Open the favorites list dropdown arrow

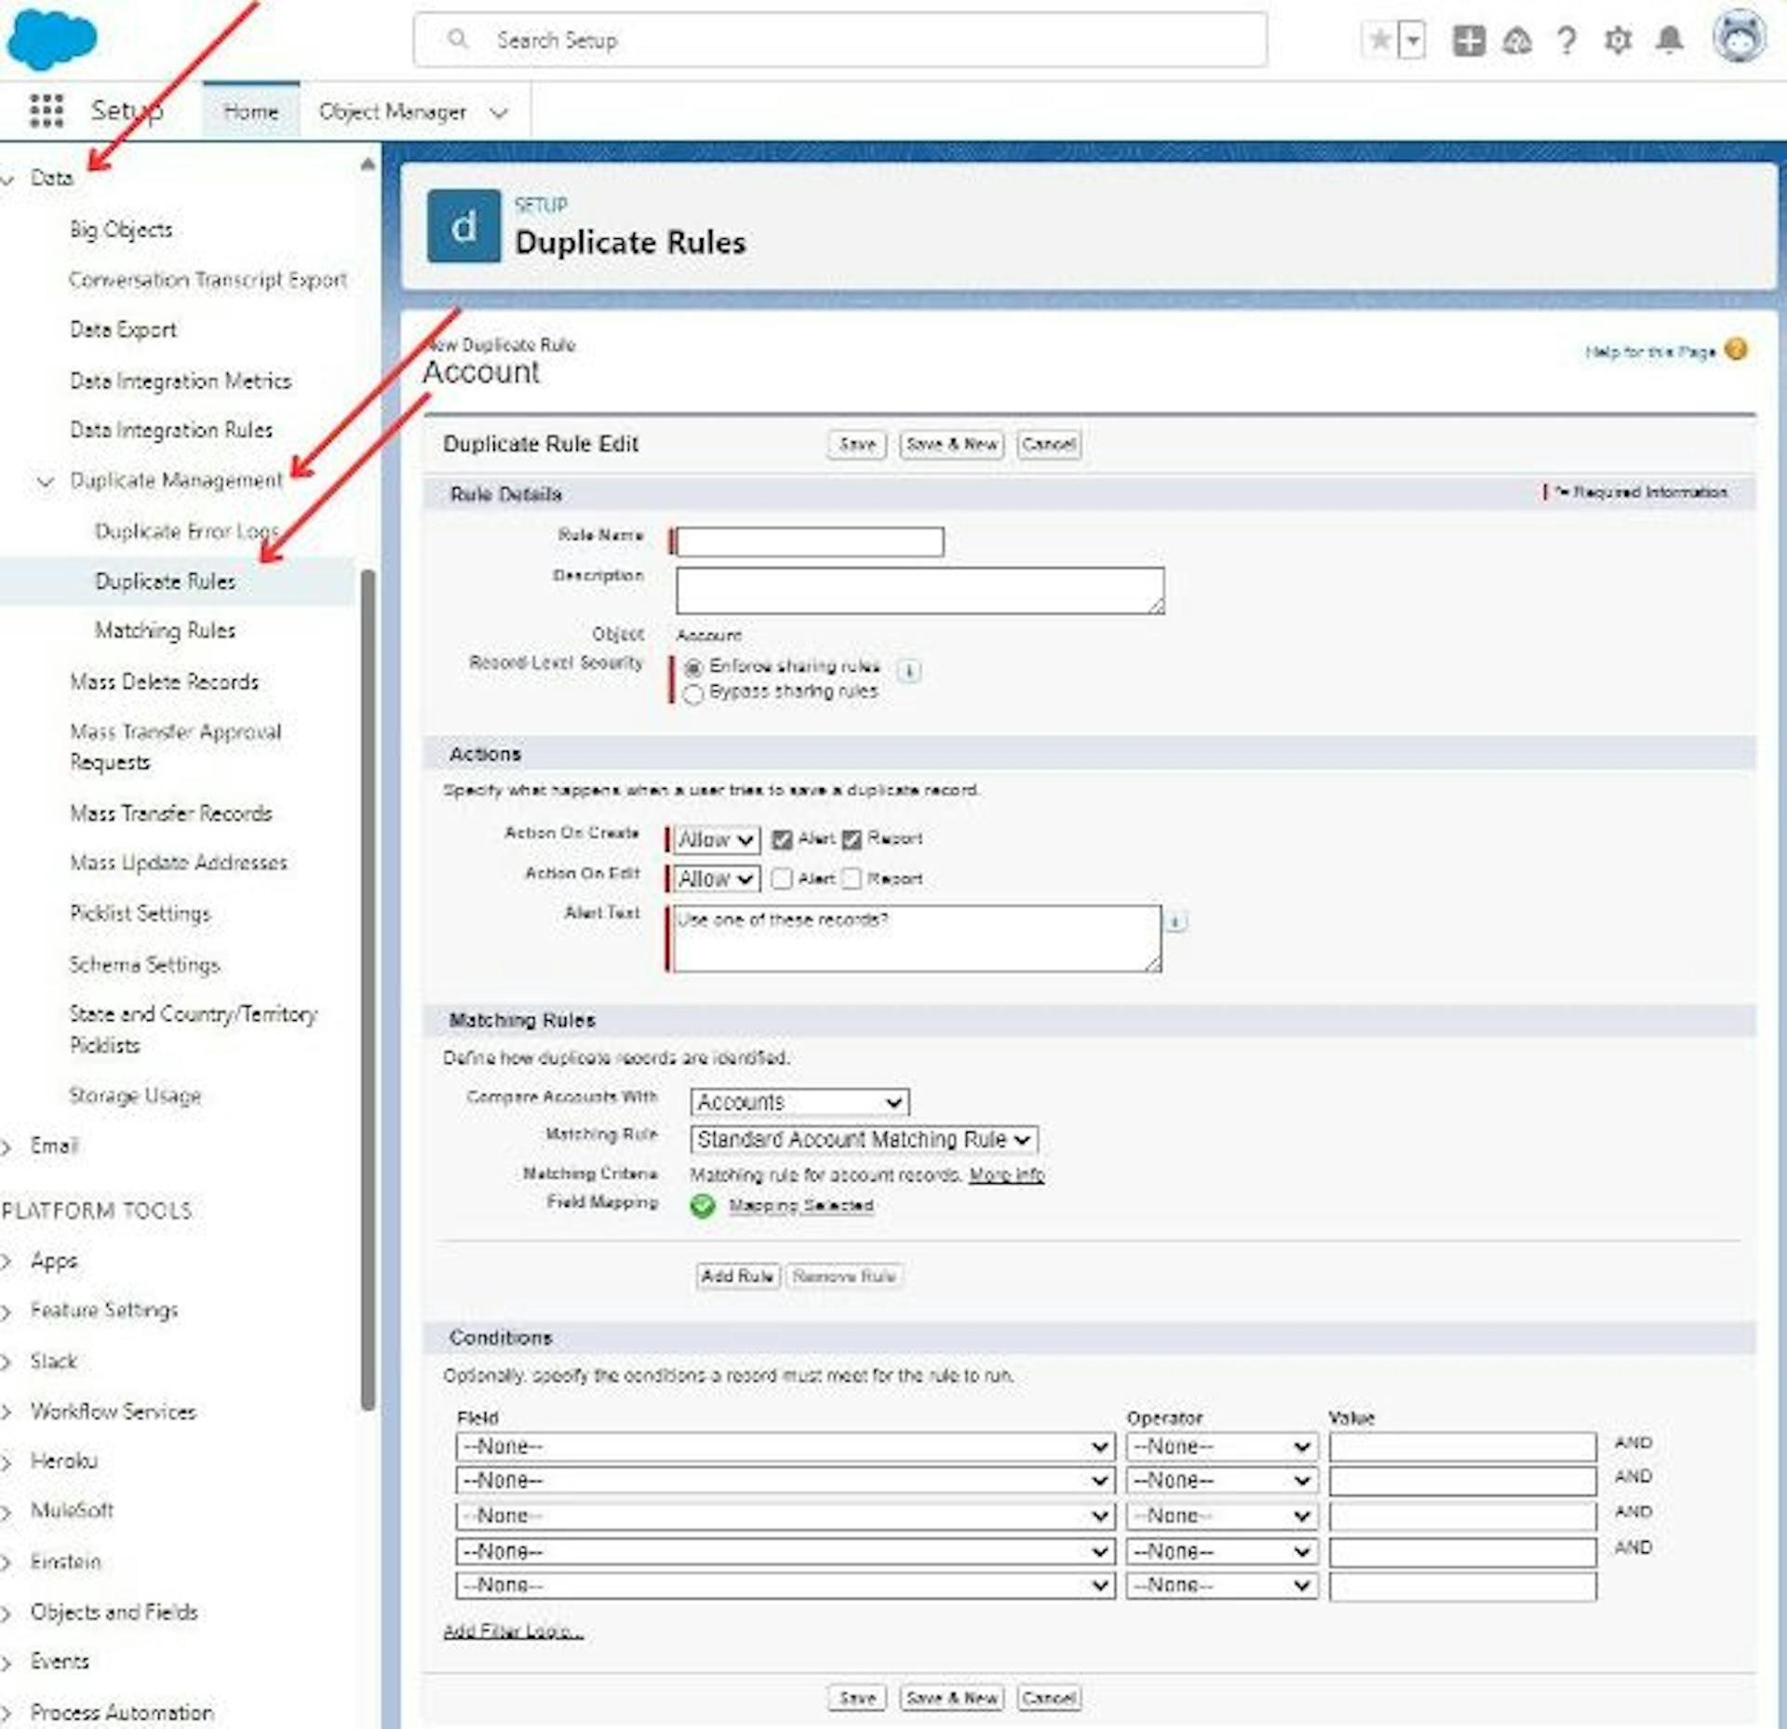(x=1412, y=40)
